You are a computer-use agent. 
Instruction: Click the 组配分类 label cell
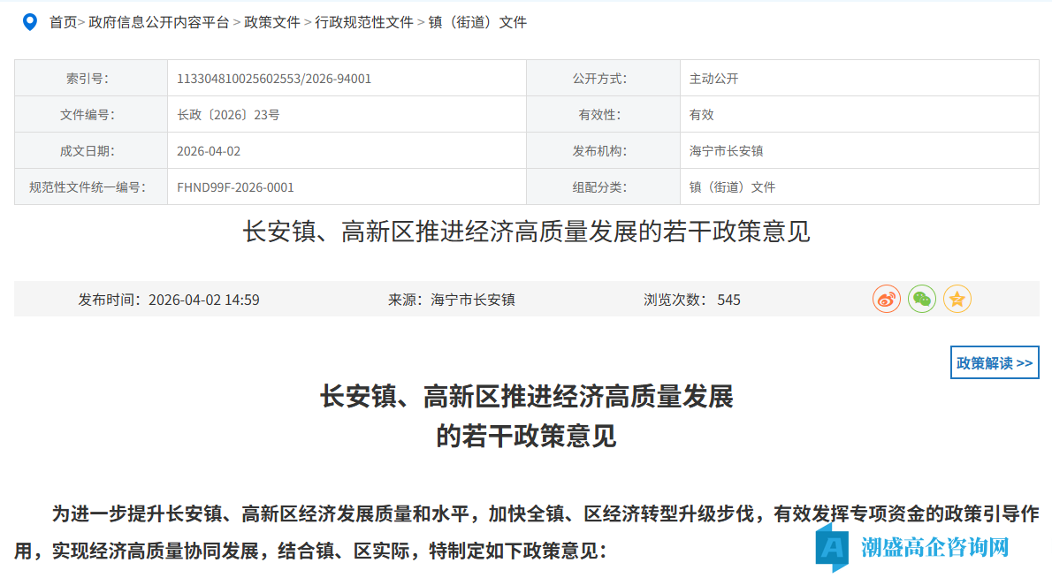pos(603,187)
